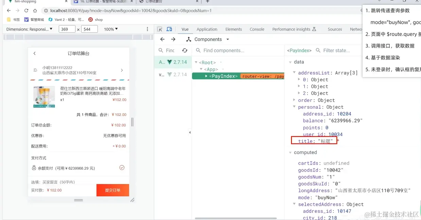Activate the inspect element picker

tap(160, 29)
